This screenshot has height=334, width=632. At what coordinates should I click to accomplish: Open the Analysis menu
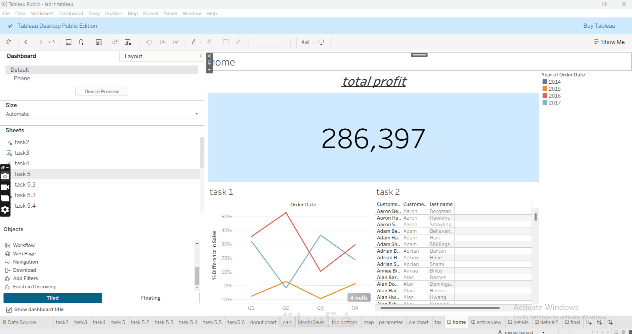click(x=114, y=14)
